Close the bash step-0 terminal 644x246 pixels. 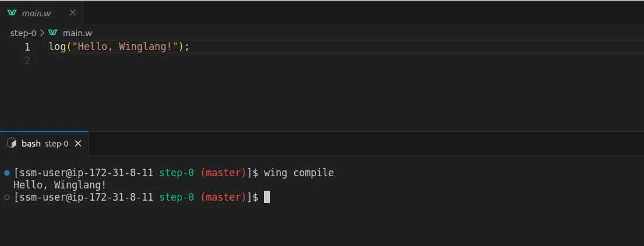pyautogui.click(x=78, y=143)
